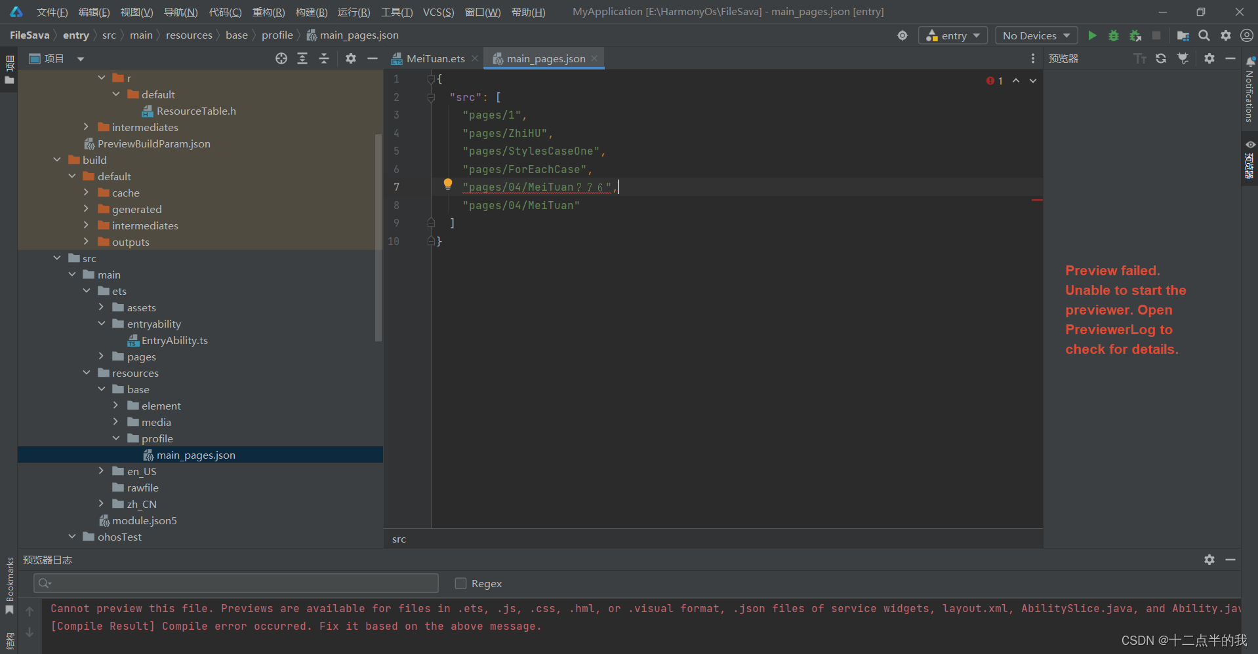The height and width of the screenshot is (654, 1258).
Task: Close the main_pages.json tab
Action: [x=594, y=58]
